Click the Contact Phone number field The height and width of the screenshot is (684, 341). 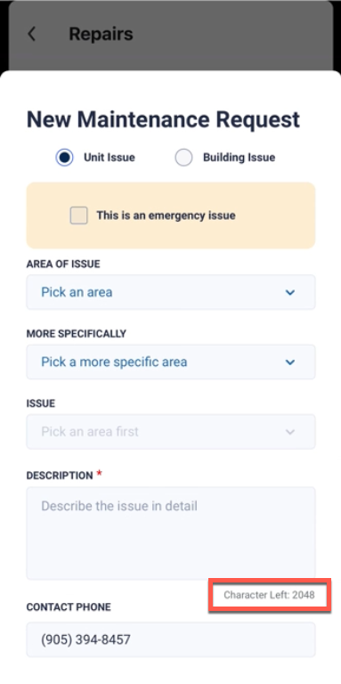point(171,640)
